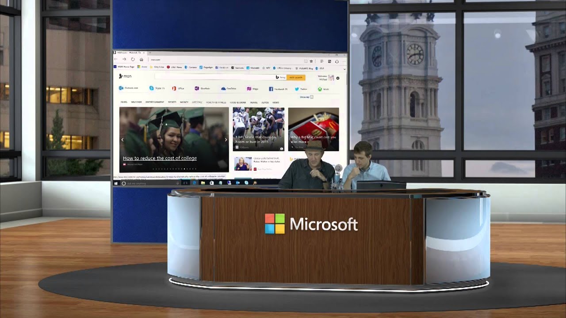The height and width of the screenshot is (318, 566).
Task: Open Twitter service shortcut
Action: pos(301,88)
